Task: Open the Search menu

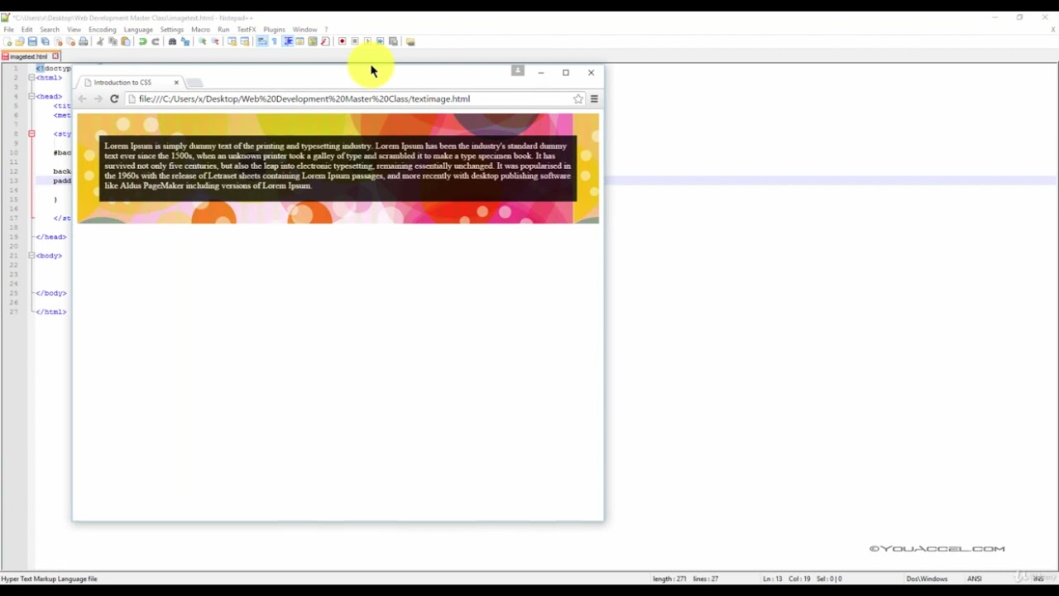Action: click(50, 30)
